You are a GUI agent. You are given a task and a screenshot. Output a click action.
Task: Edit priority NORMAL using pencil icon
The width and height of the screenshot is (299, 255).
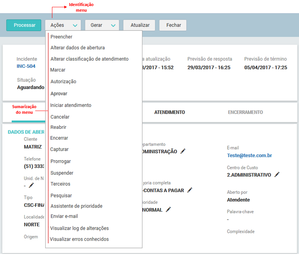tap(169, 210)
